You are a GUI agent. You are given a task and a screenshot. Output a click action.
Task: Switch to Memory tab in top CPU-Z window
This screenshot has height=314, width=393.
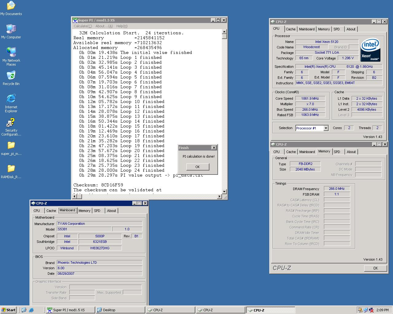324,29
